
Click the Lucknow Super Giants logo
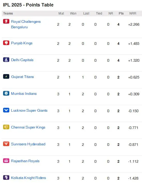[6, 110]
